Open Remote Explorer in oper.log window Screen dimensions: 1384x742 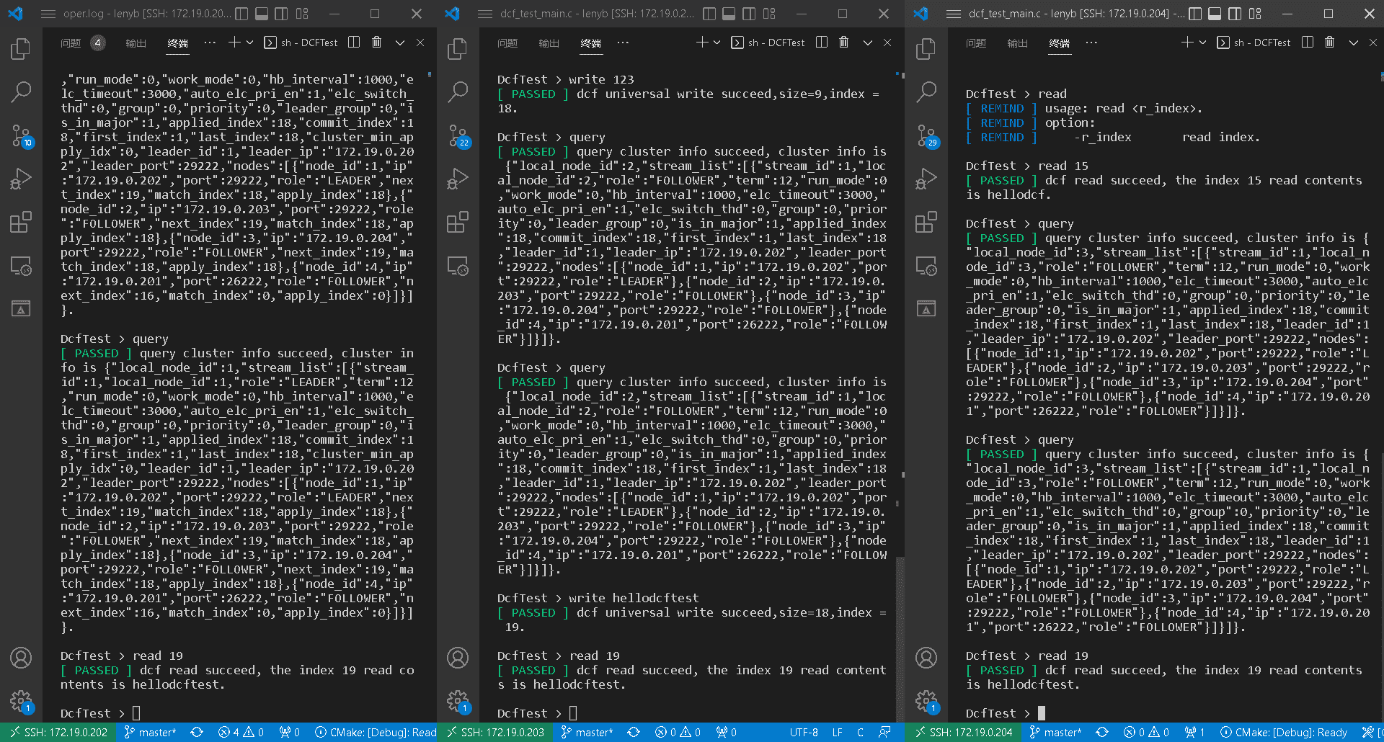(21, 266)
